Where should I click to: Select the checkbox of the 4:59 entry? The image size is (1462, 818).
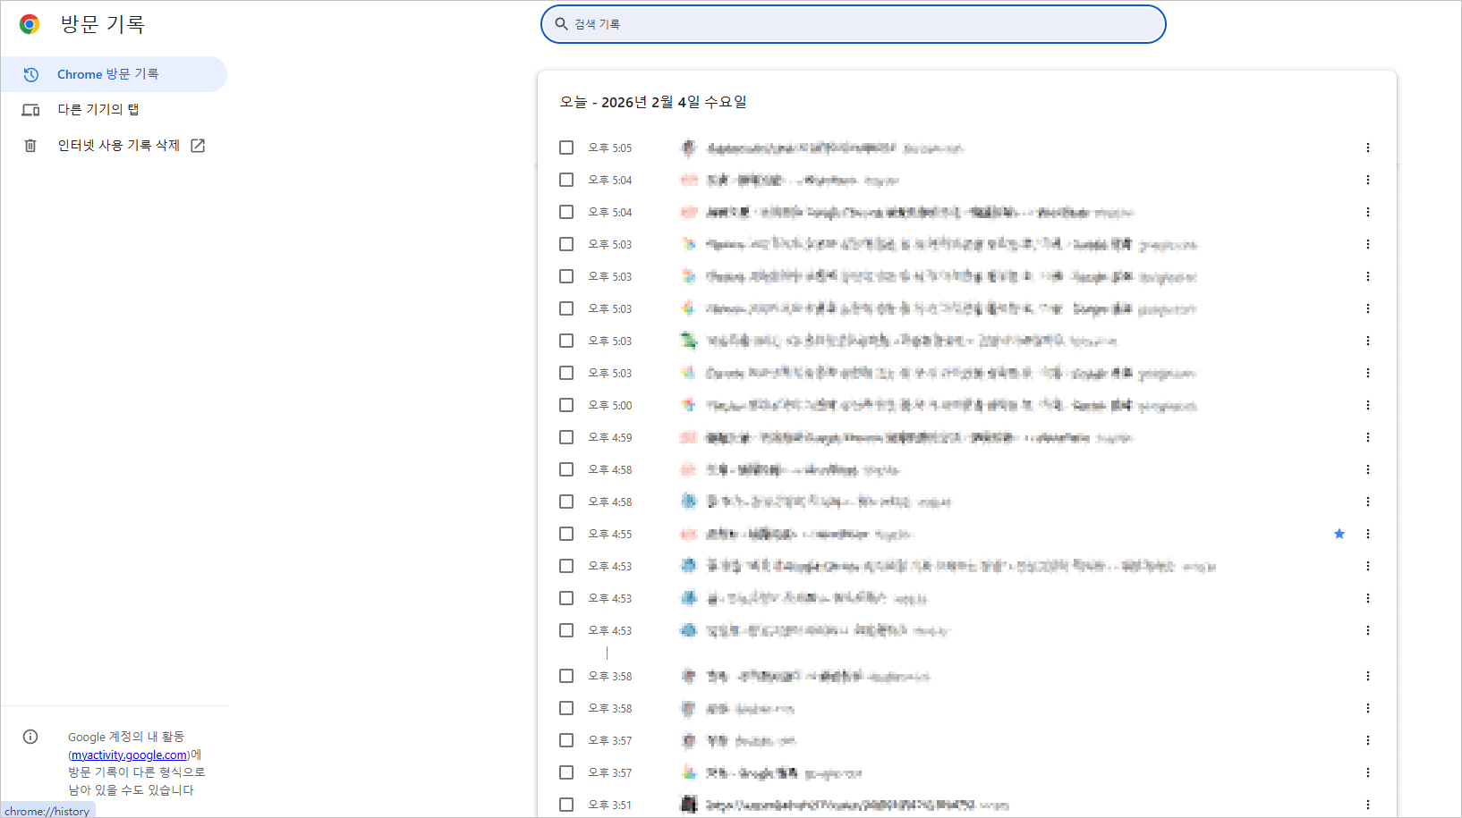(565, 437)
